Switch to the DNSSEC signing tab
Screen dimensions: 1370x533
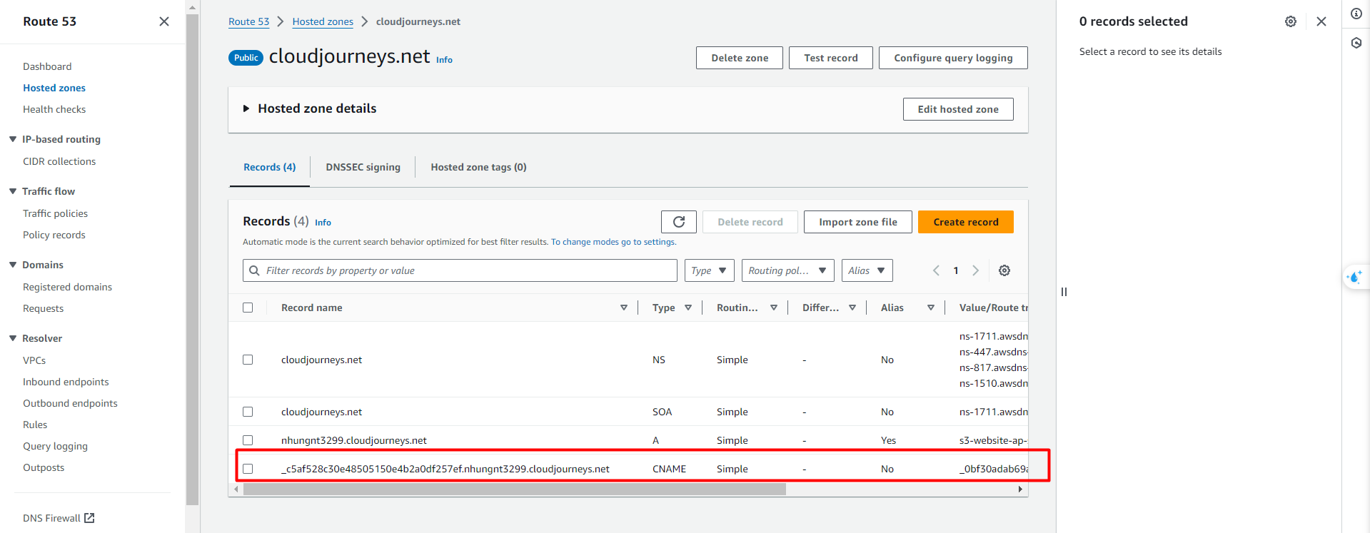pos(363,167)
